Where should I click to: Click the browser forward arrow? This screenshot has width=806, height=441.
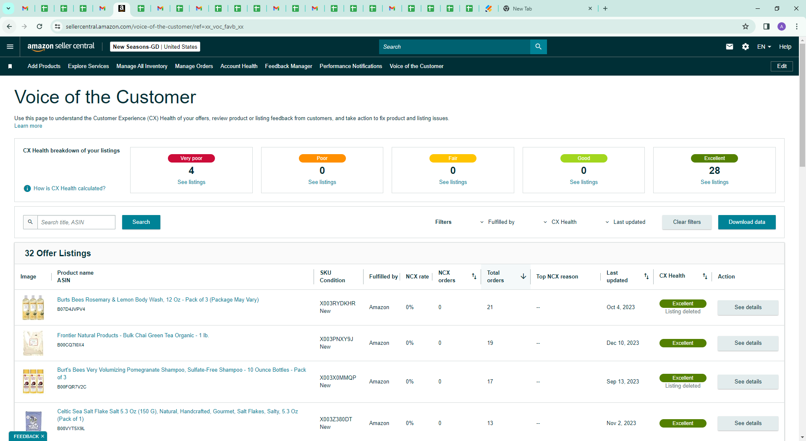[x=24, y=26]
